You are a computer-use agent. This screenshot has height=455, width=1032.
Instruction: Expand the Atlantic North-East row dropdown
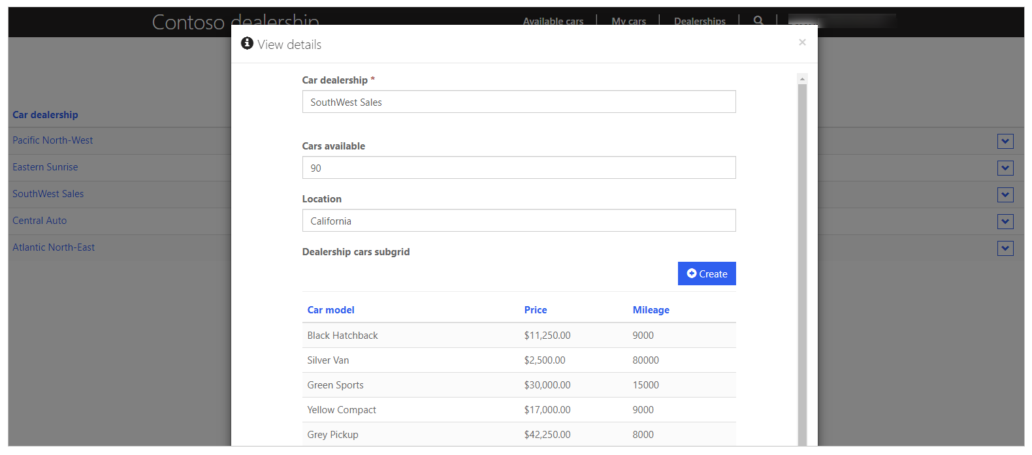click(1005, 248)
